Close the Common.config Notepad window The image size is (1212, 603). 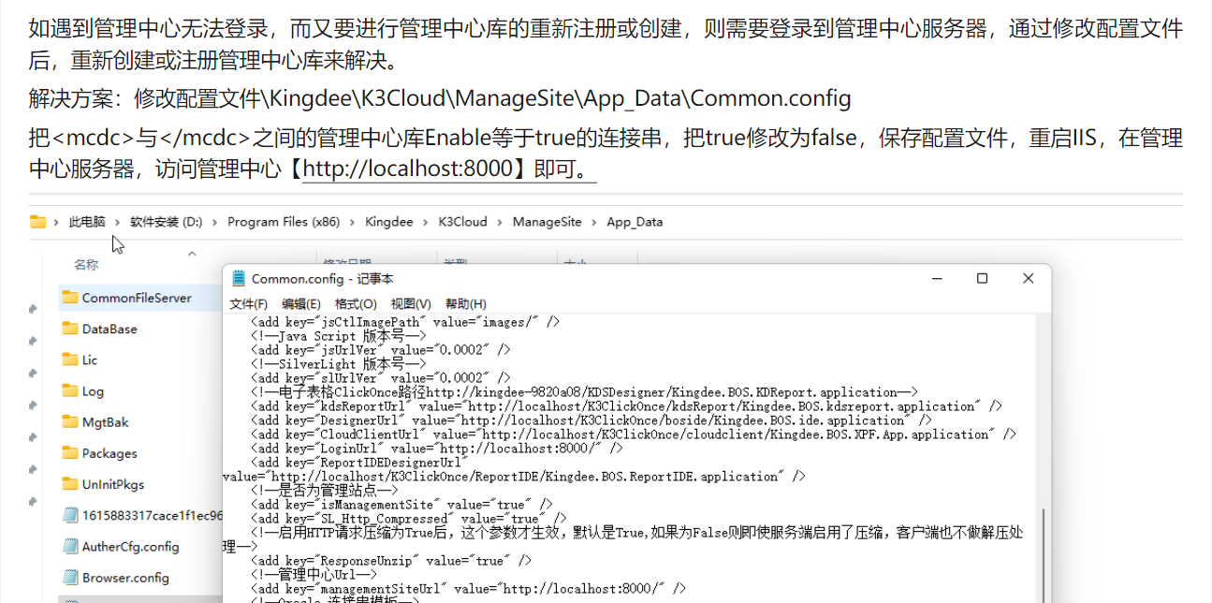[1028, 279]
